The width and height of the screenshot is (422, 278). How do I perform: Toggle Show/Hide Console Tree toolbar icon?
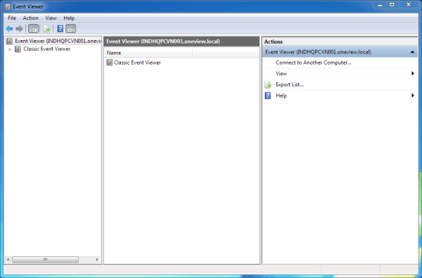33,29
